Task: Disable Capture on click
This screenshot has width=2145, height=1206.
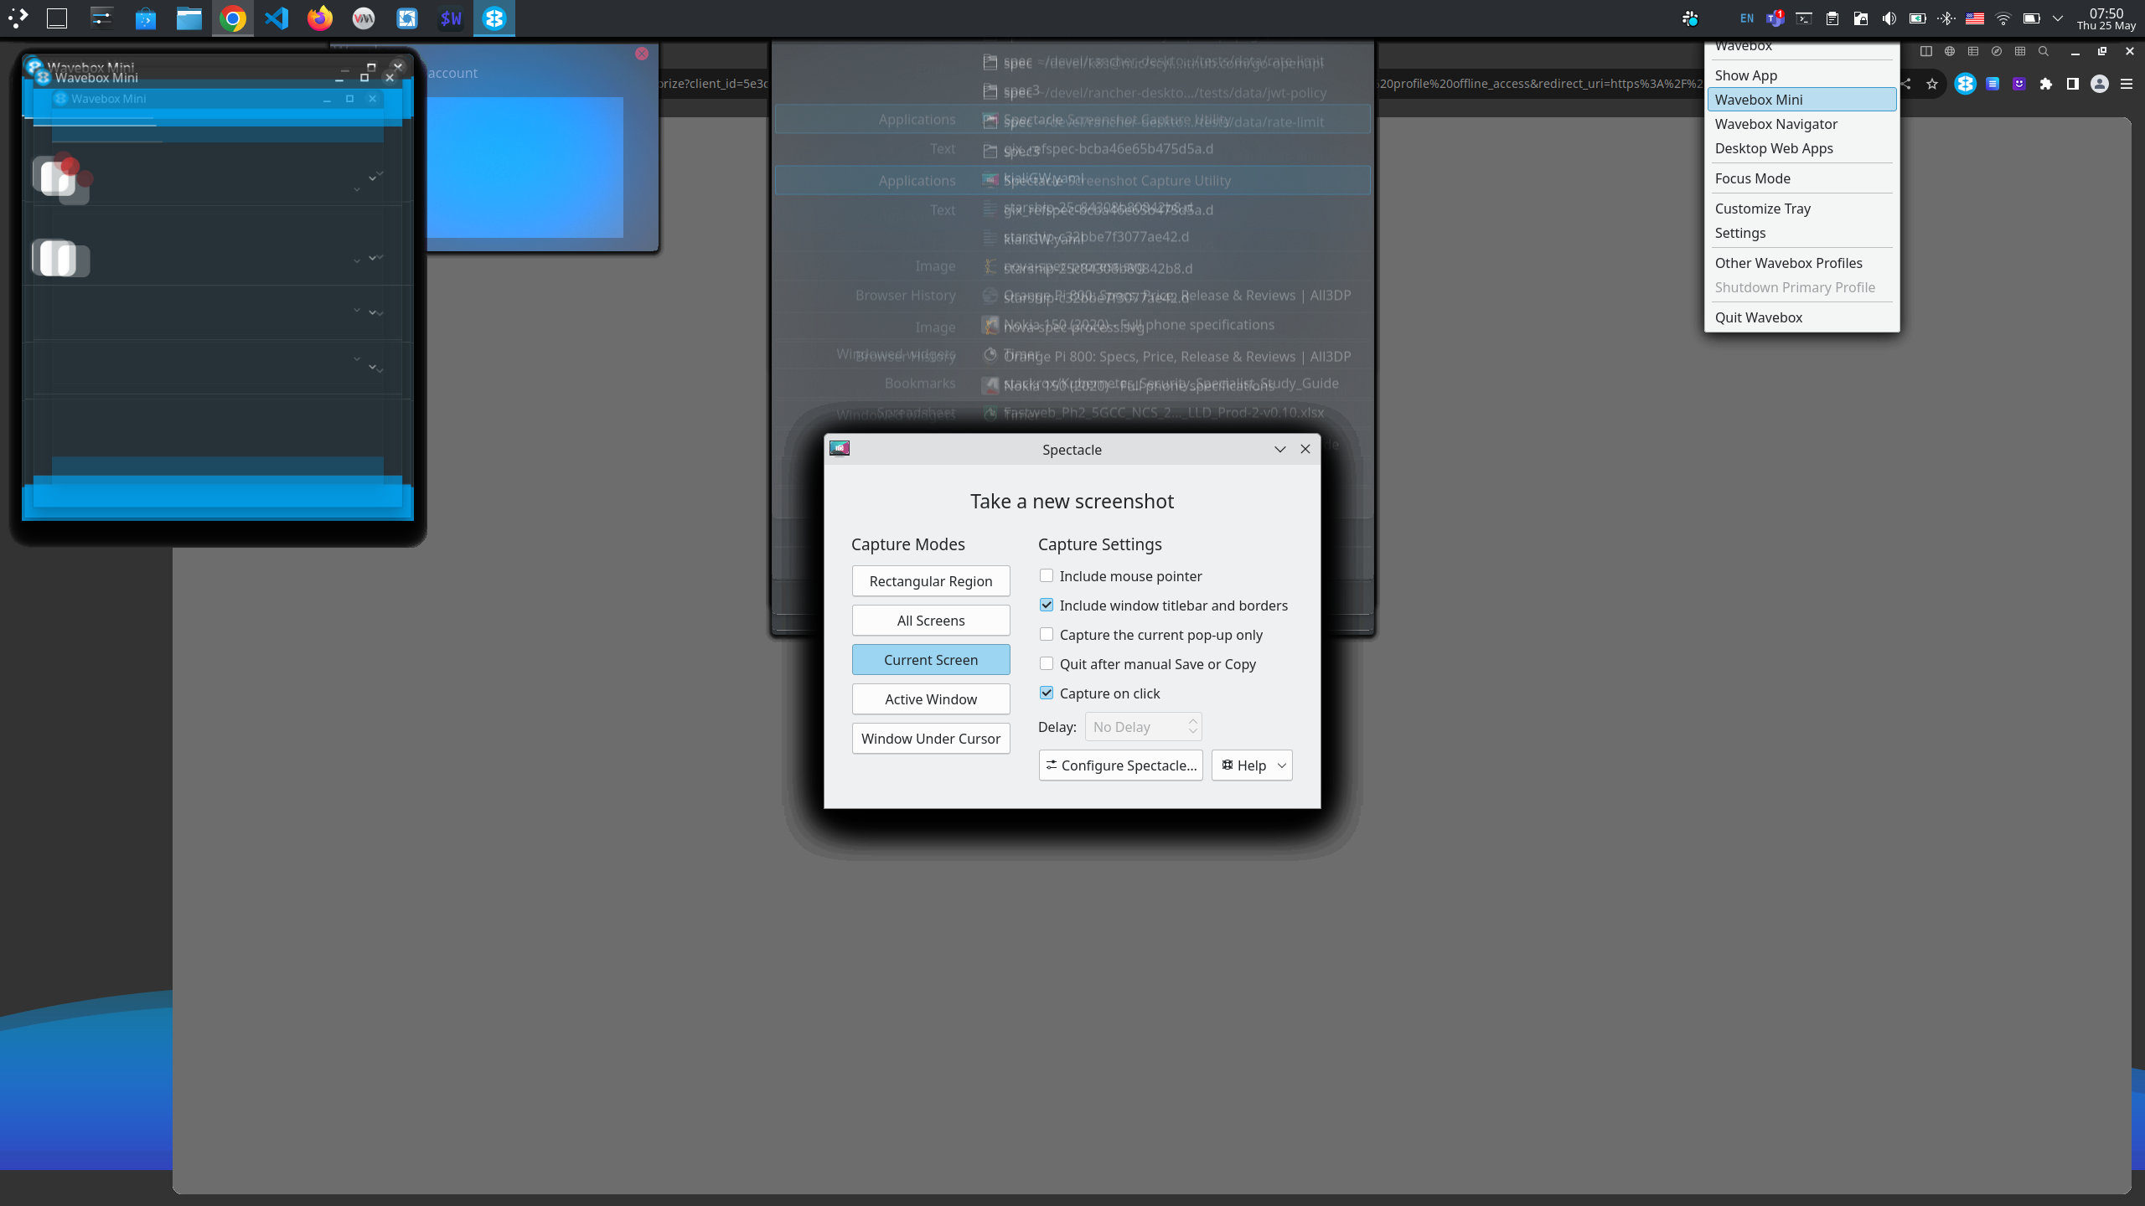Action: pyautogui.click(x=1046, y=693)
